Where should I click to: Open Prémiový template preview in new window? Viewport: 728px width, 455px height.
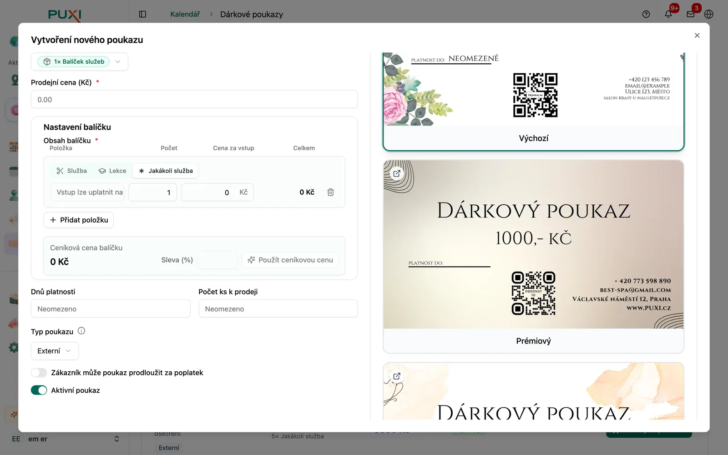click(x=397, y=173)
